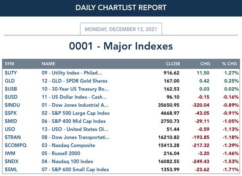This screenshot has height=176, width=242.
Task: Sort by the NAME column header
Action: (x=48, y=64)
